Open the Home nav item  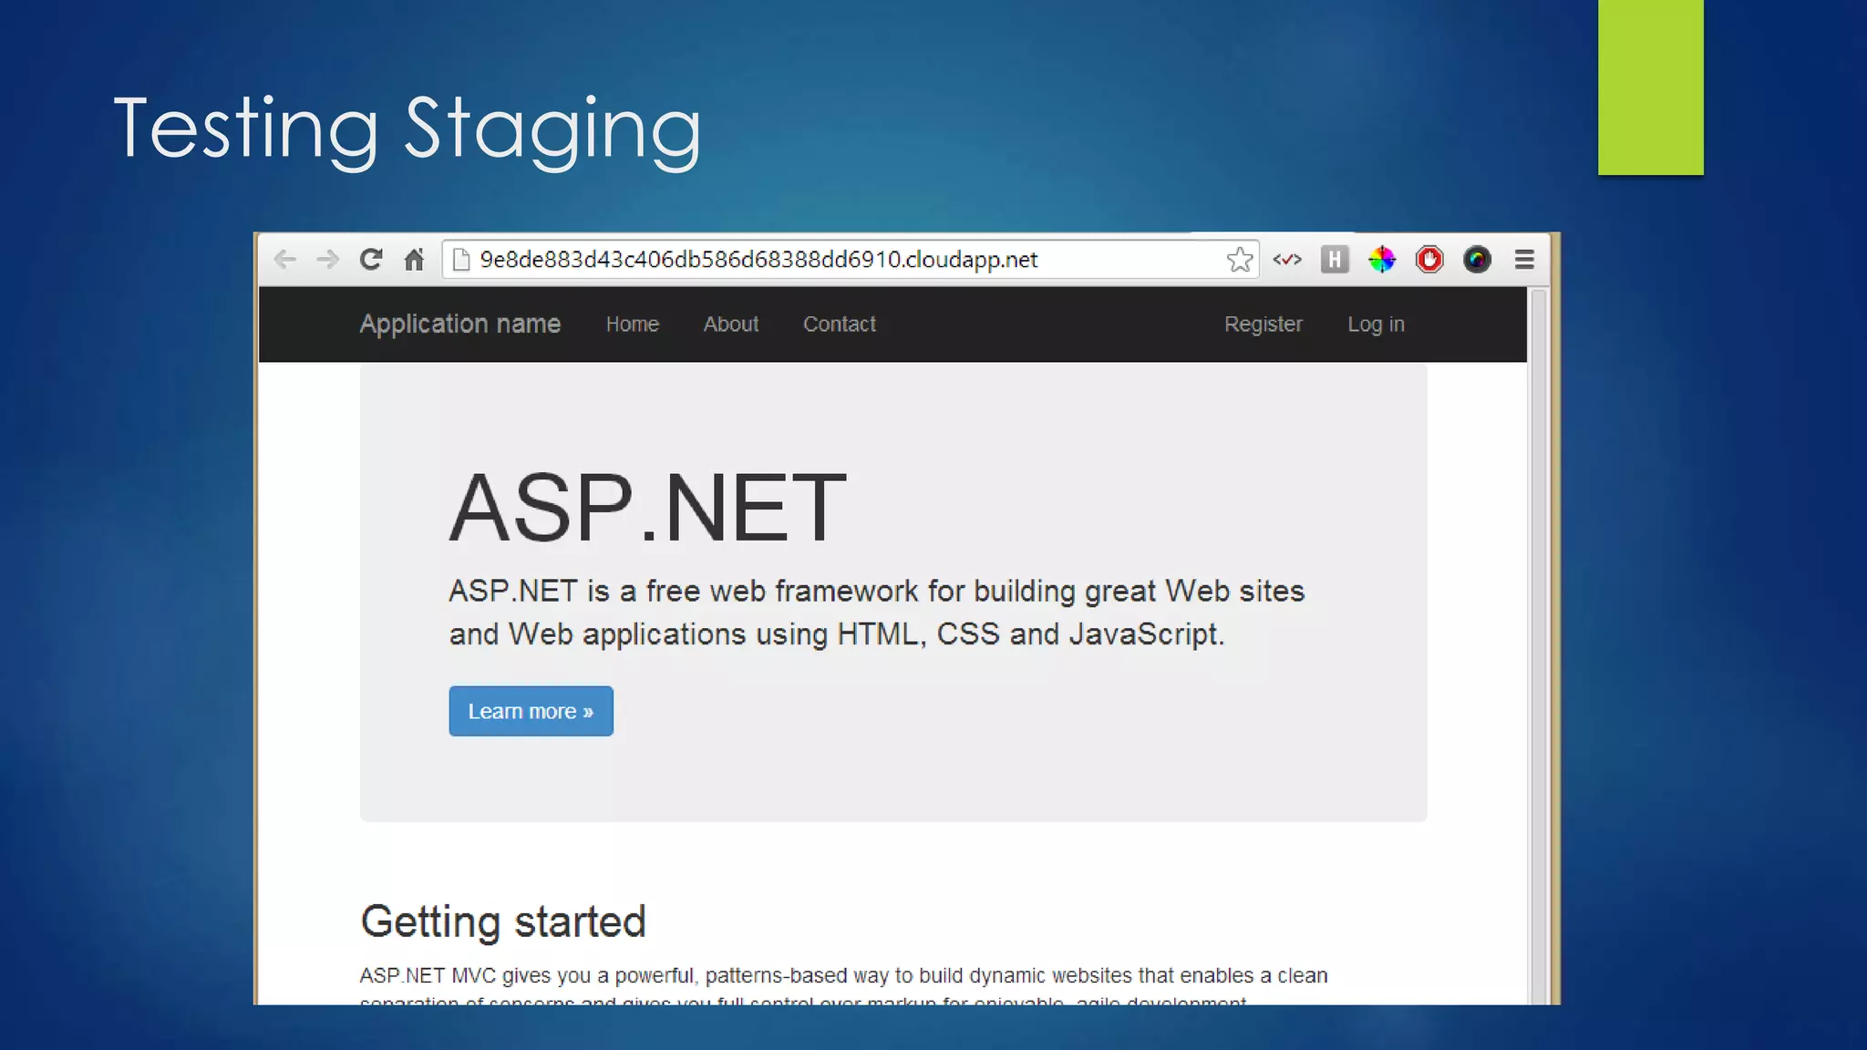pos(633,324)
